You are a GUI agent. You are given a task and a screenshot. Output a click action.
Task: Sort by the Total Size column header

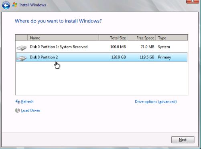[x=113, y=38]
